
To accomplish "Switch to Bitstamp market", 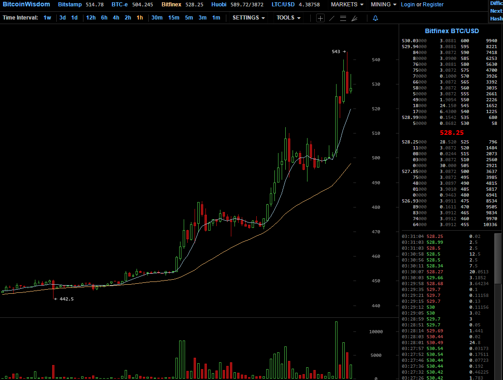I will coord(70,5).
